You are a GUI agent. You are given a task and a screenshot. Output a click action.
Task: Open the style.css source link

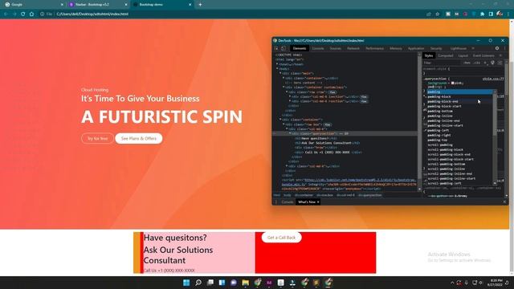[x=493, y=79]
